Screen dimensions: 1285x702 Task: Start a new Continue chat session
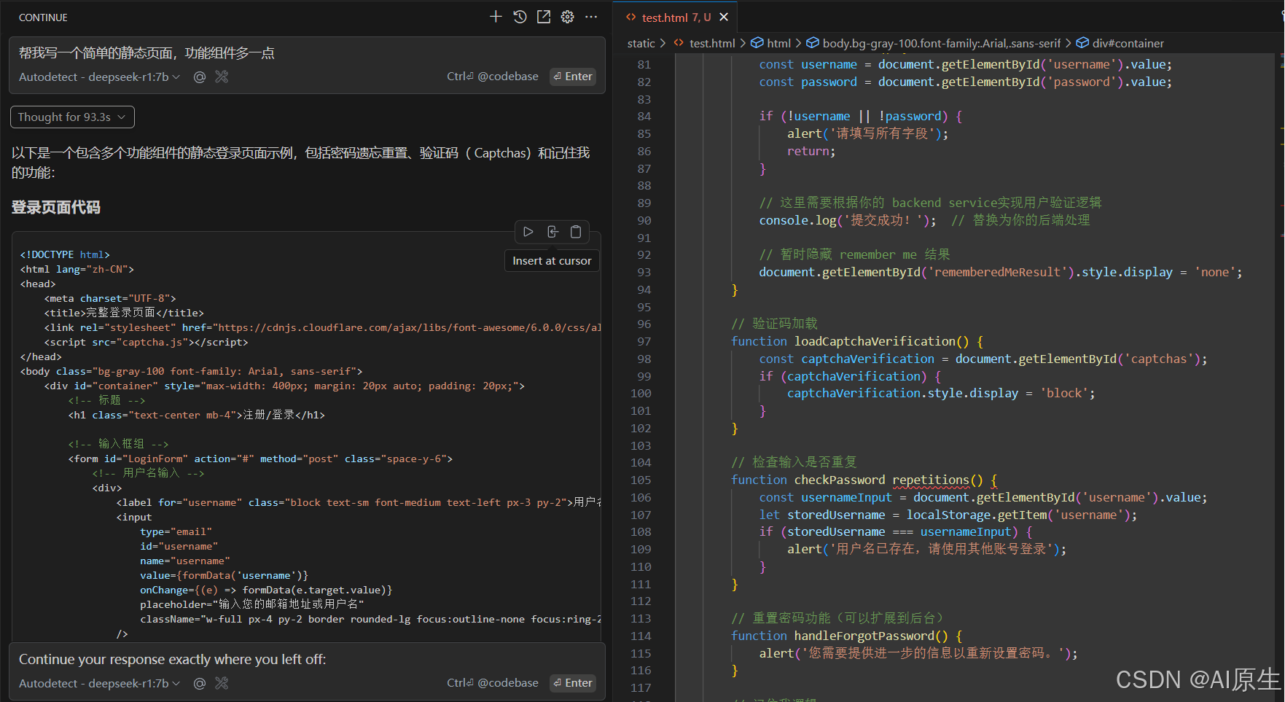[x=496, y=17]
